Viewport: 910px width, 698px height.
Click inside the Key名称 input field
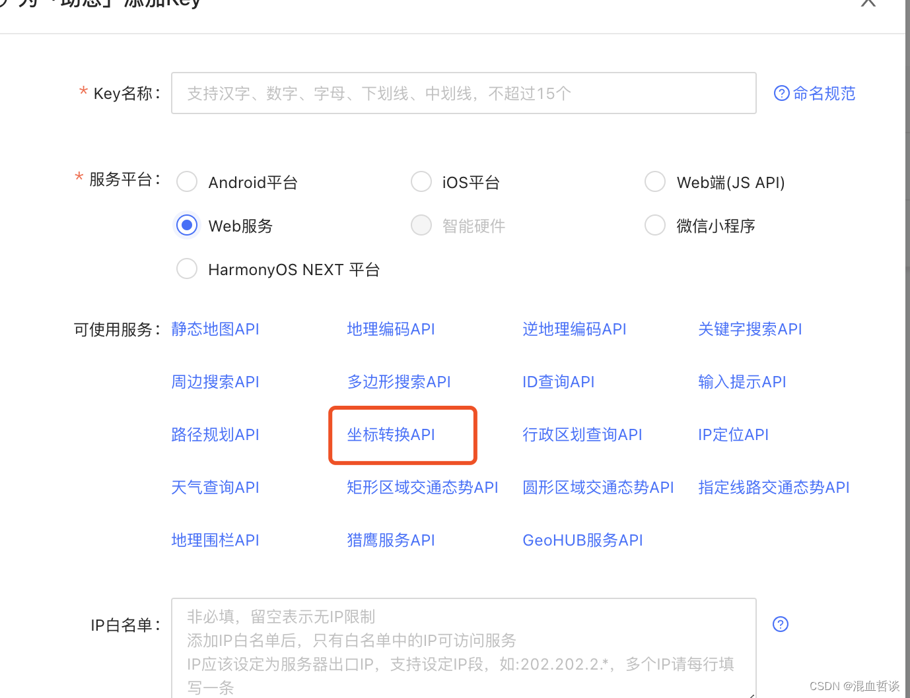tap(464, 93)
